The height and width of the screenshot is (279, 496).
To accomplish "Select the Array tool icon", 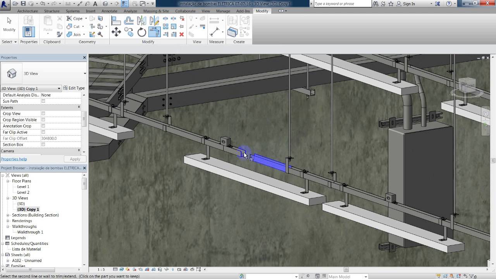I will (165, 26).
